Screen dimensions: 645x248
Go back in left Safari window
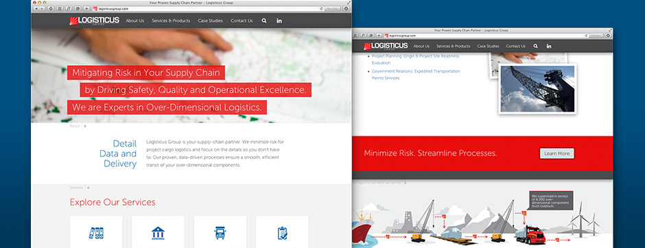36,9
